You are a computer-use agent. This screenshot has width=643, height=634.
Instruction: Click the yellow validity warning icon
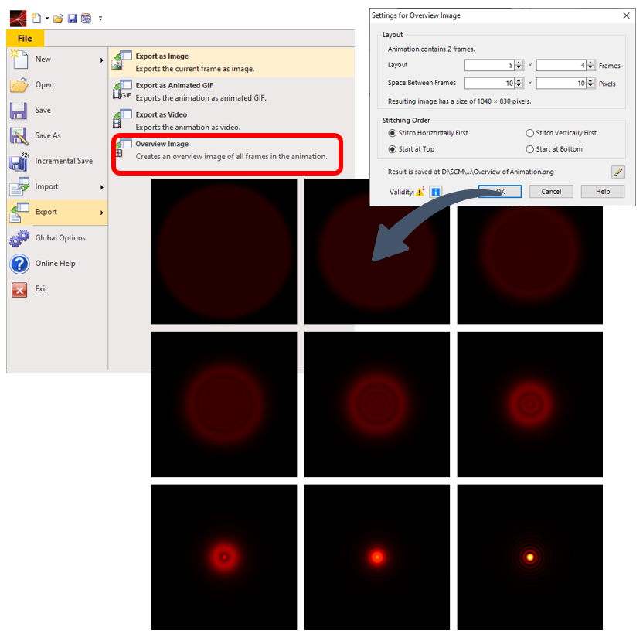[x=420, y=192]
